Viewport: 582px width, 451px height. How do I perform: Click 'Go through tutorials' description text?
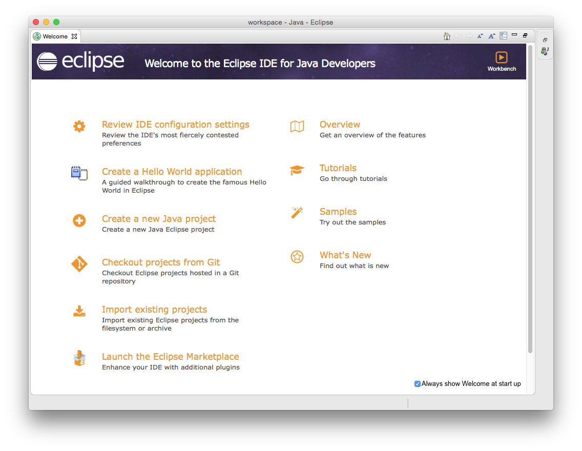tap(354, 178)
